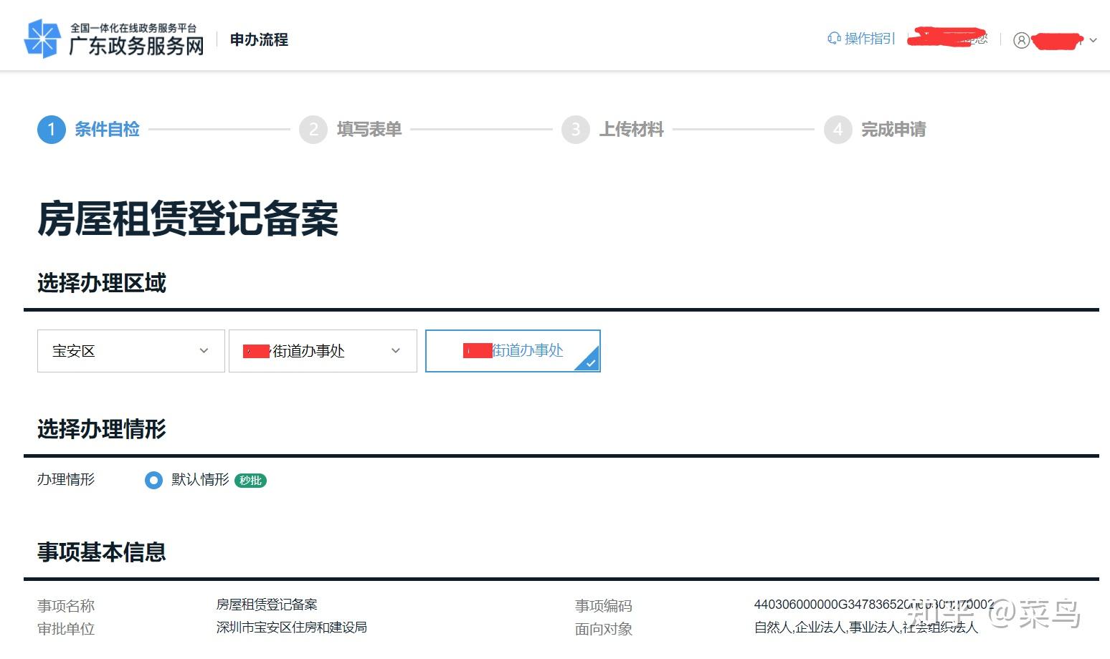Select the 默认情形 radio button
The width and height of the screenshot is (1110, 659).
point(153,480)
